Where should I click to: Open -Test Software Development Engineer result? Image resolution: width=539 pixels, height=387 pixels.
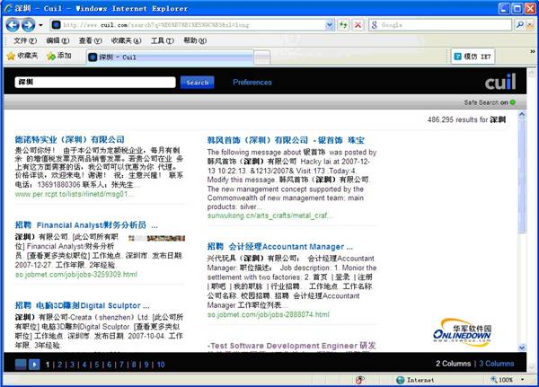point(292,346)
